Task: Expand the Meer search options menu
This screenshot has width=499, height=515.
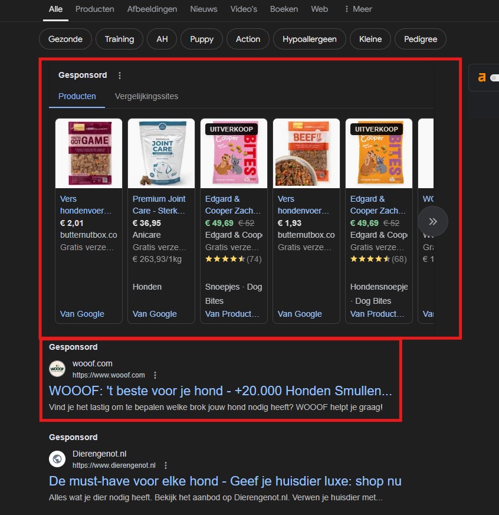Action: point(357,9)
